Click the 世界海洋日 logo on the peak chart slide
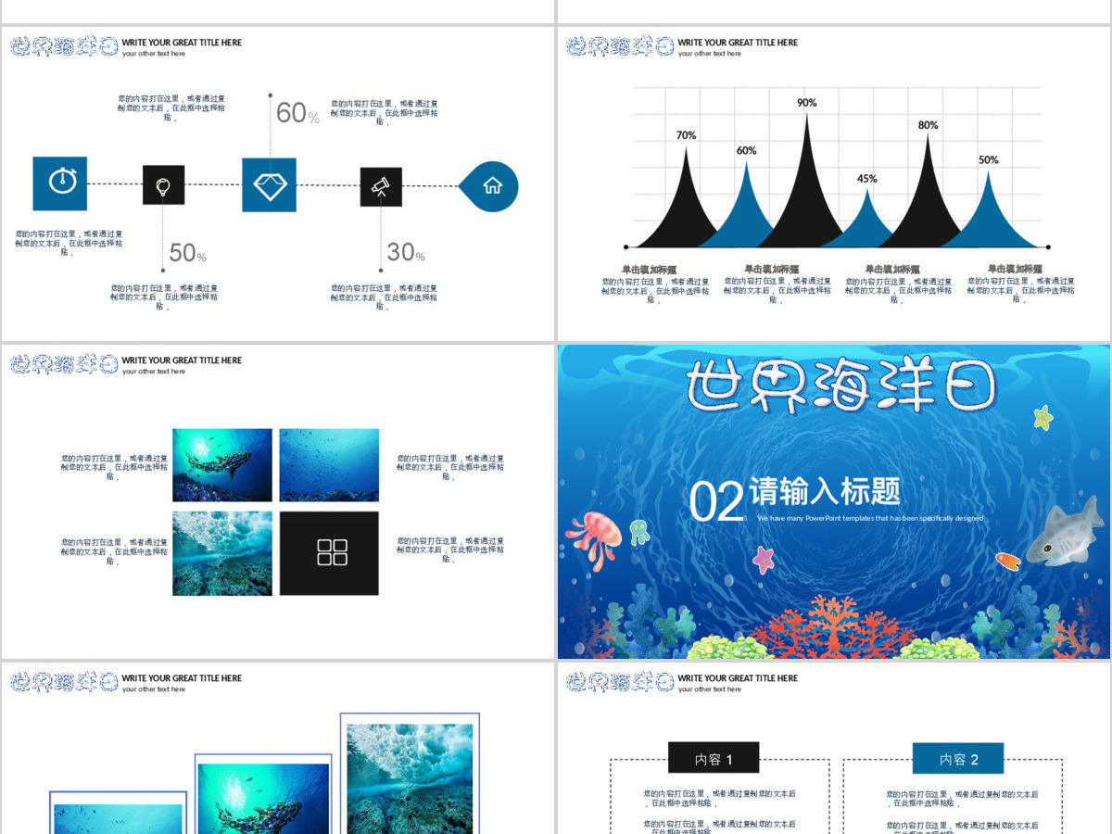Viewport: 1112px width, 834px height. 620,46
